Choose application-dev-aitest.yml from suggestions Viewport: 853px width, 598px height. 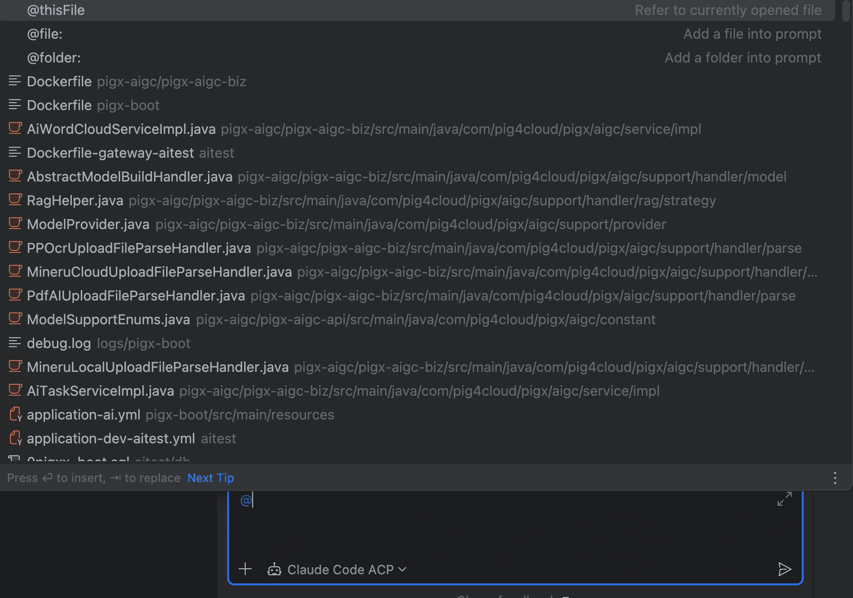111,439
